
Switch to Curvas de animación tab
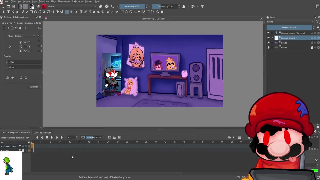pos(42,133)
